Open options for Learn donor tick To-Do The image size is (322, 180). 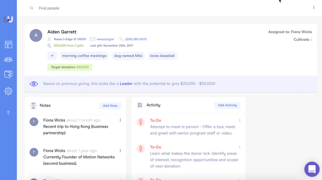click(x=239, y=147)
